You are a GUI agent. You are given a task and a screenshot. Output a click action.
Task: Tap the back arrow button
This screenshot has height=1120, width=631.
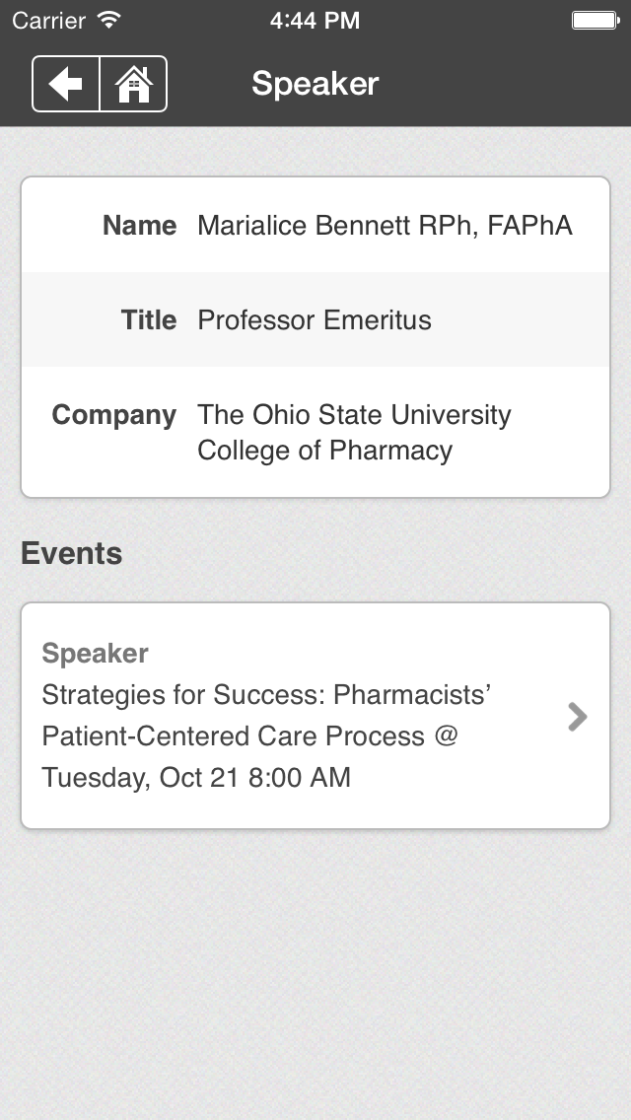point(66,85)
